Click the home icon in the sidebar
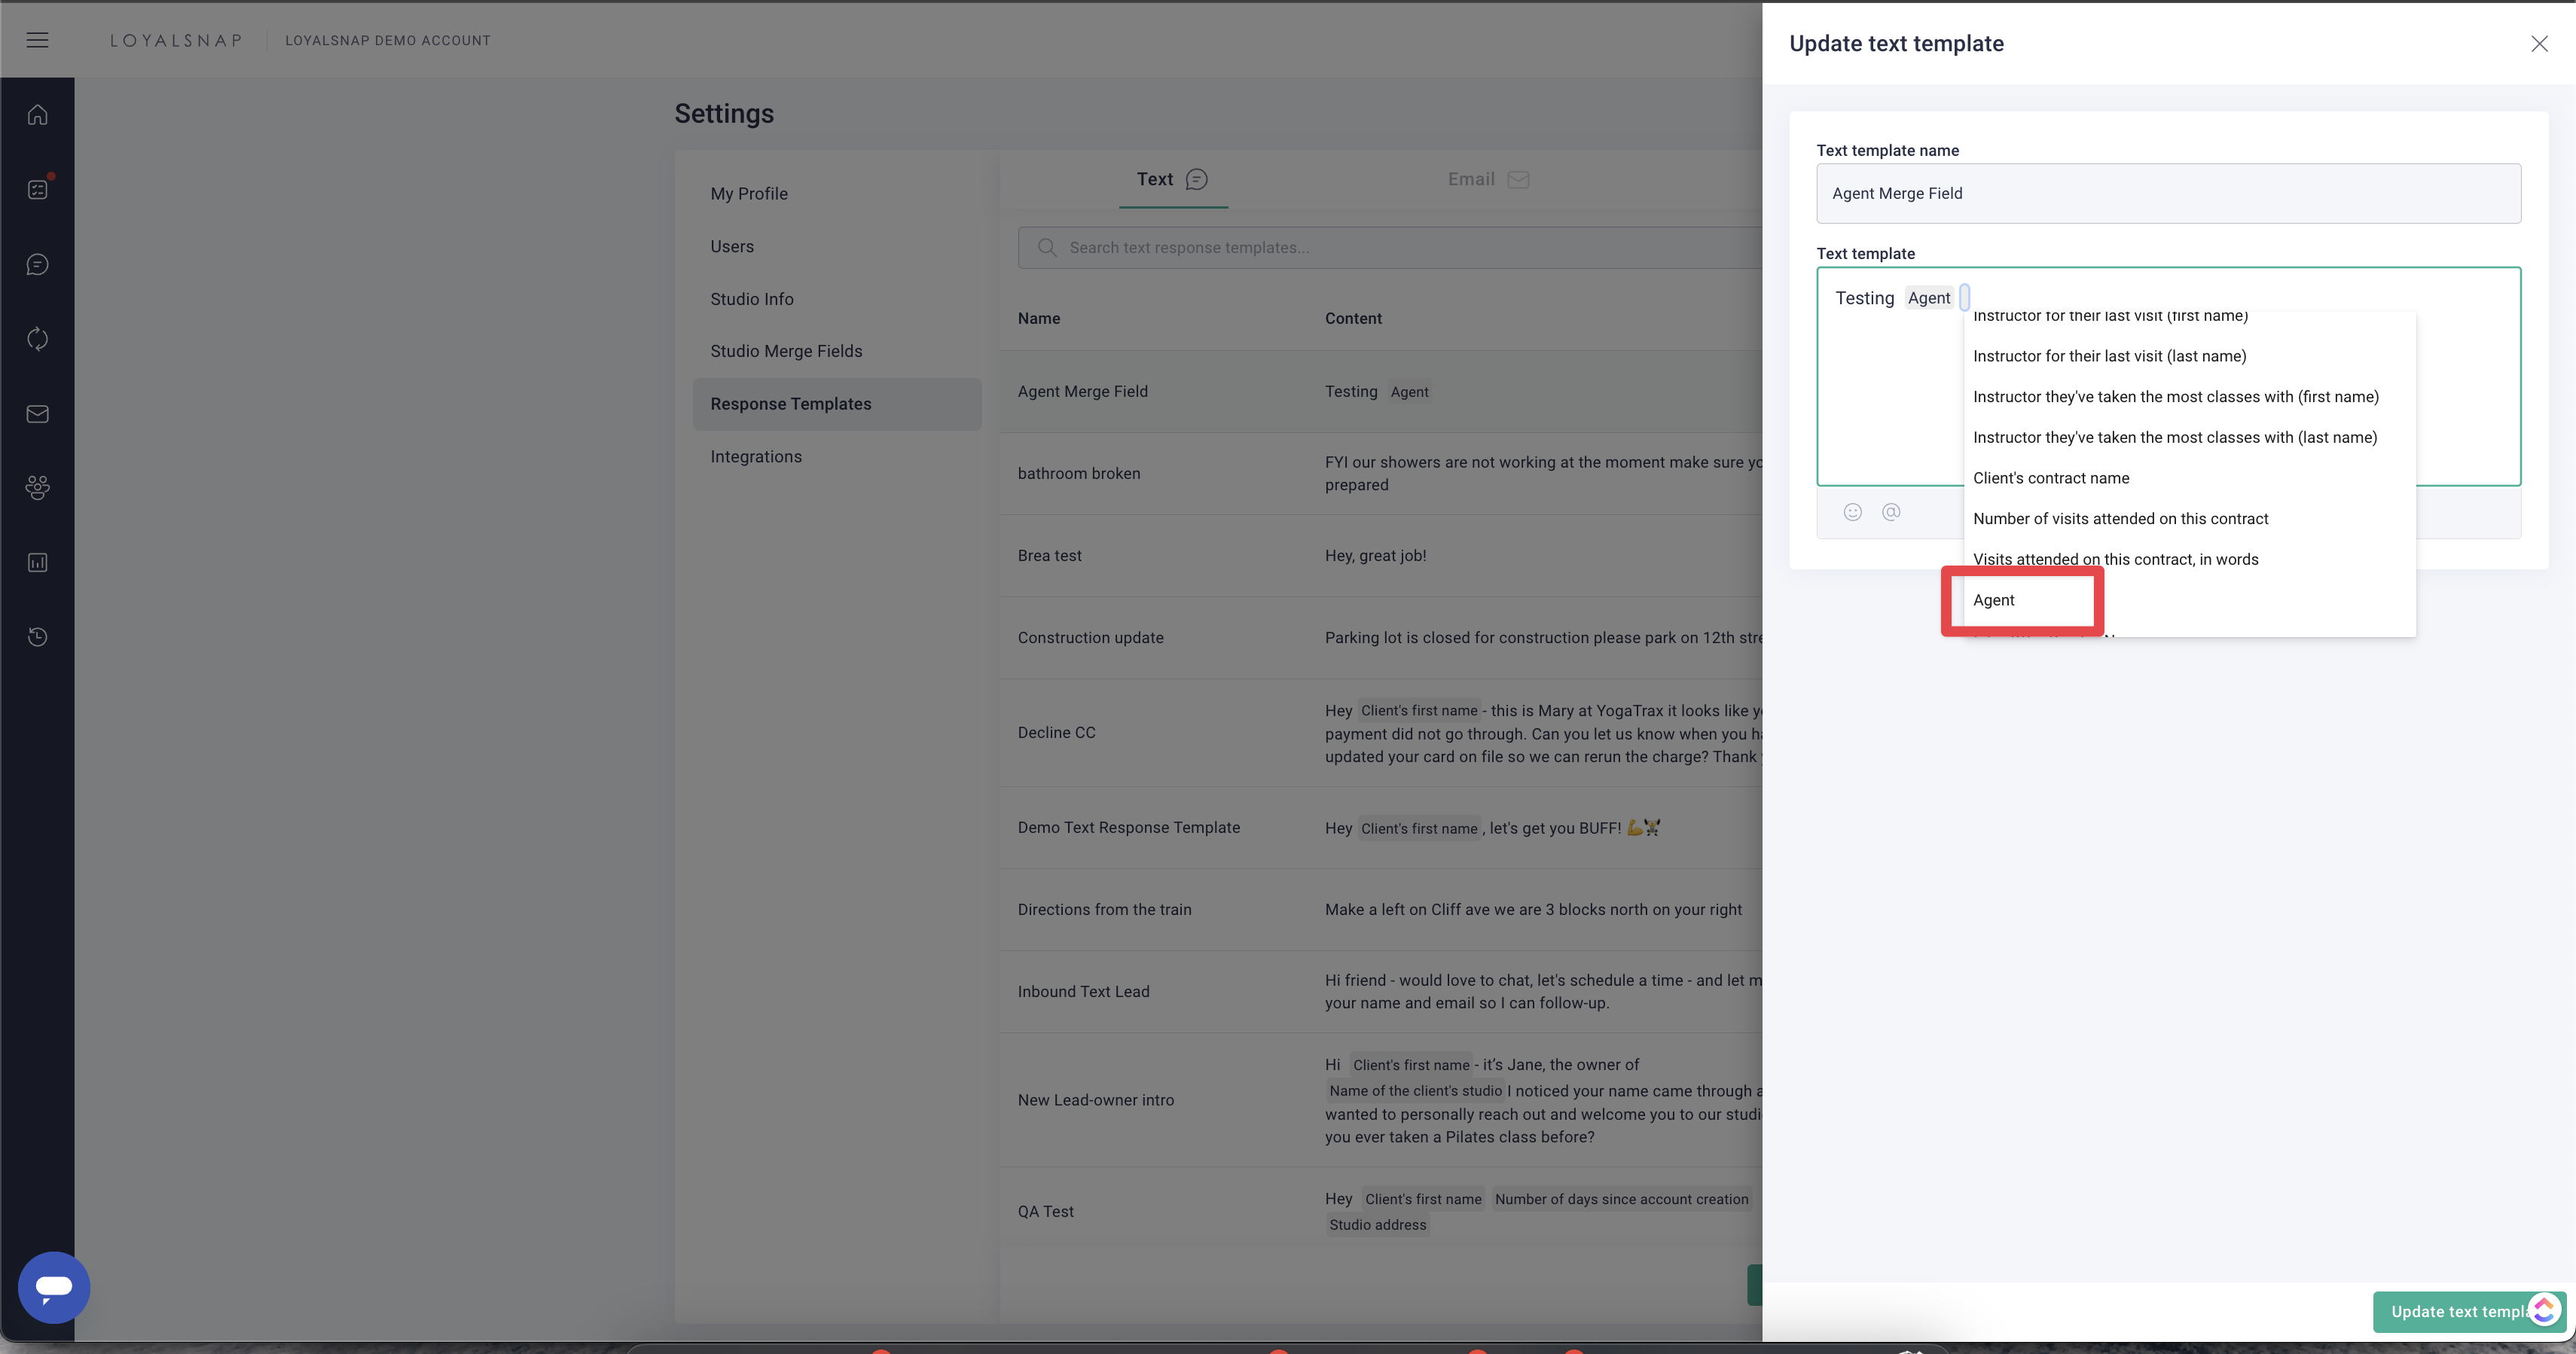This screenshot has width=2576, height=1354. pos(37,115)
